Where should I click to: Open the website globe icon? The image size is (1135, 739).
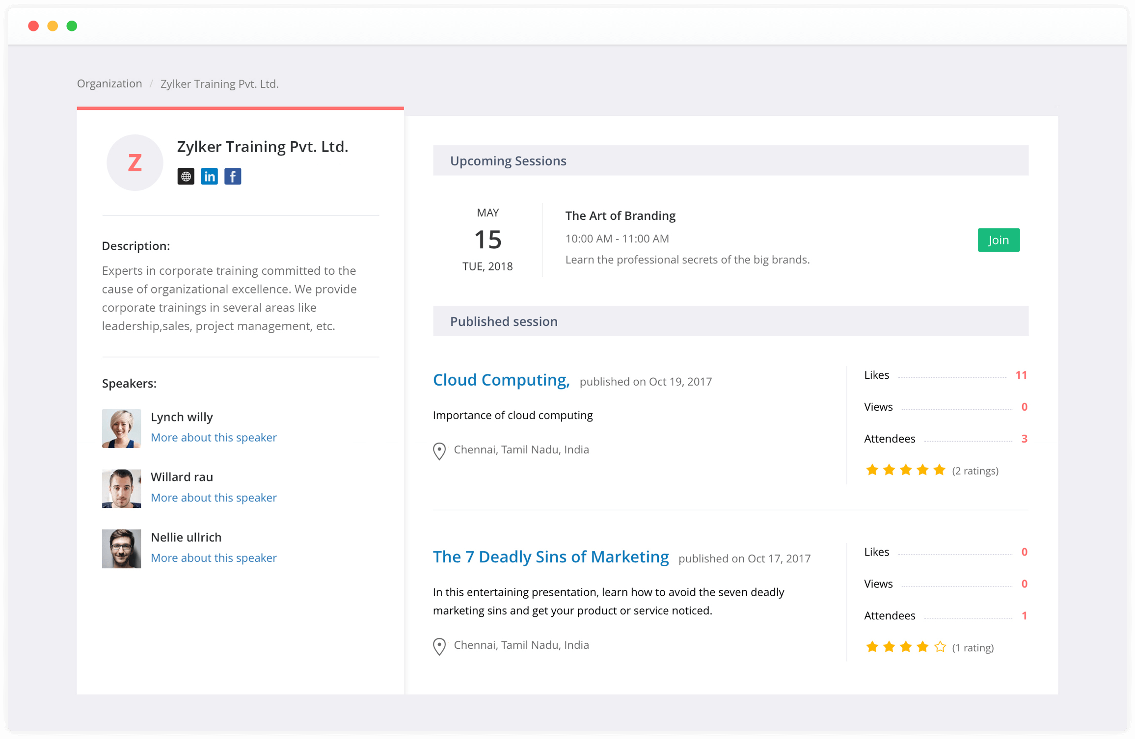tap(186, 176)
